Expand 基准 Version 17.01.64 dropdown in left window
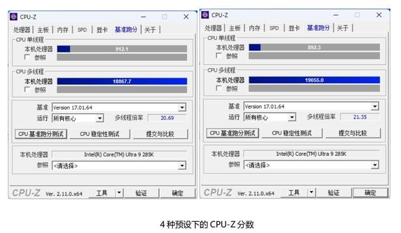The width and height of the screenshot is (401, 233). (x=182, y=107)
